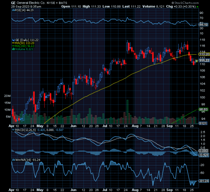Click the volume bars icon in legend
This screenshot has width=210, height=192.
click(13, 49)
